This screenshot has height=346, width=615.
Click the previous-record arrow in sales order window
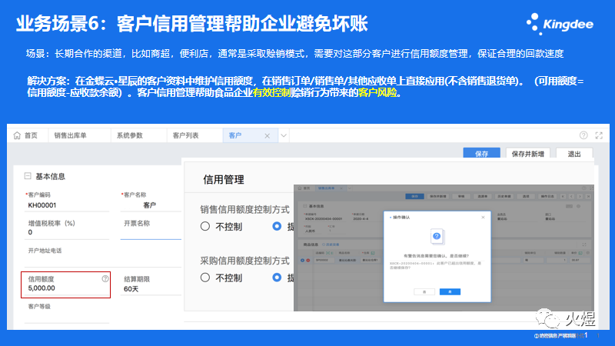point(571,196)
